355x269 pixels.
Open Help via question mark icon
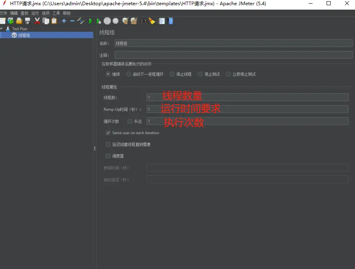170,21
